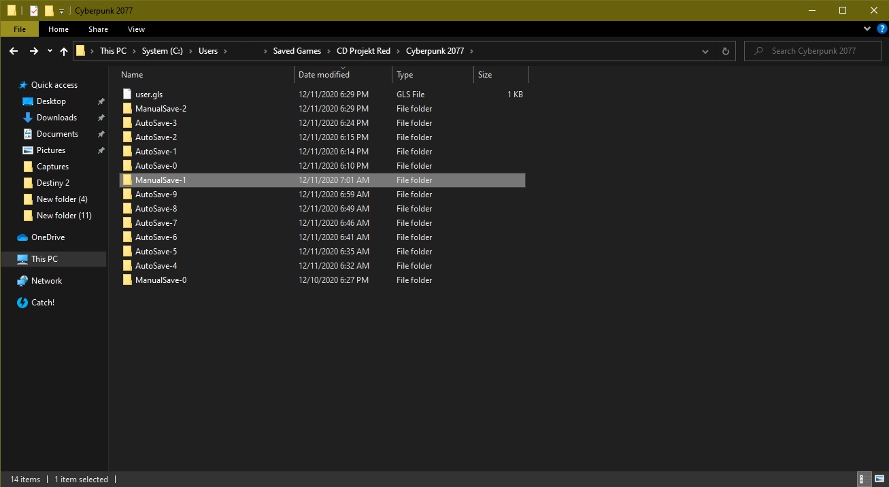Go forward with the Forward arrow
The width and height of the screenshot is (889, 487).
coord(33,51)
